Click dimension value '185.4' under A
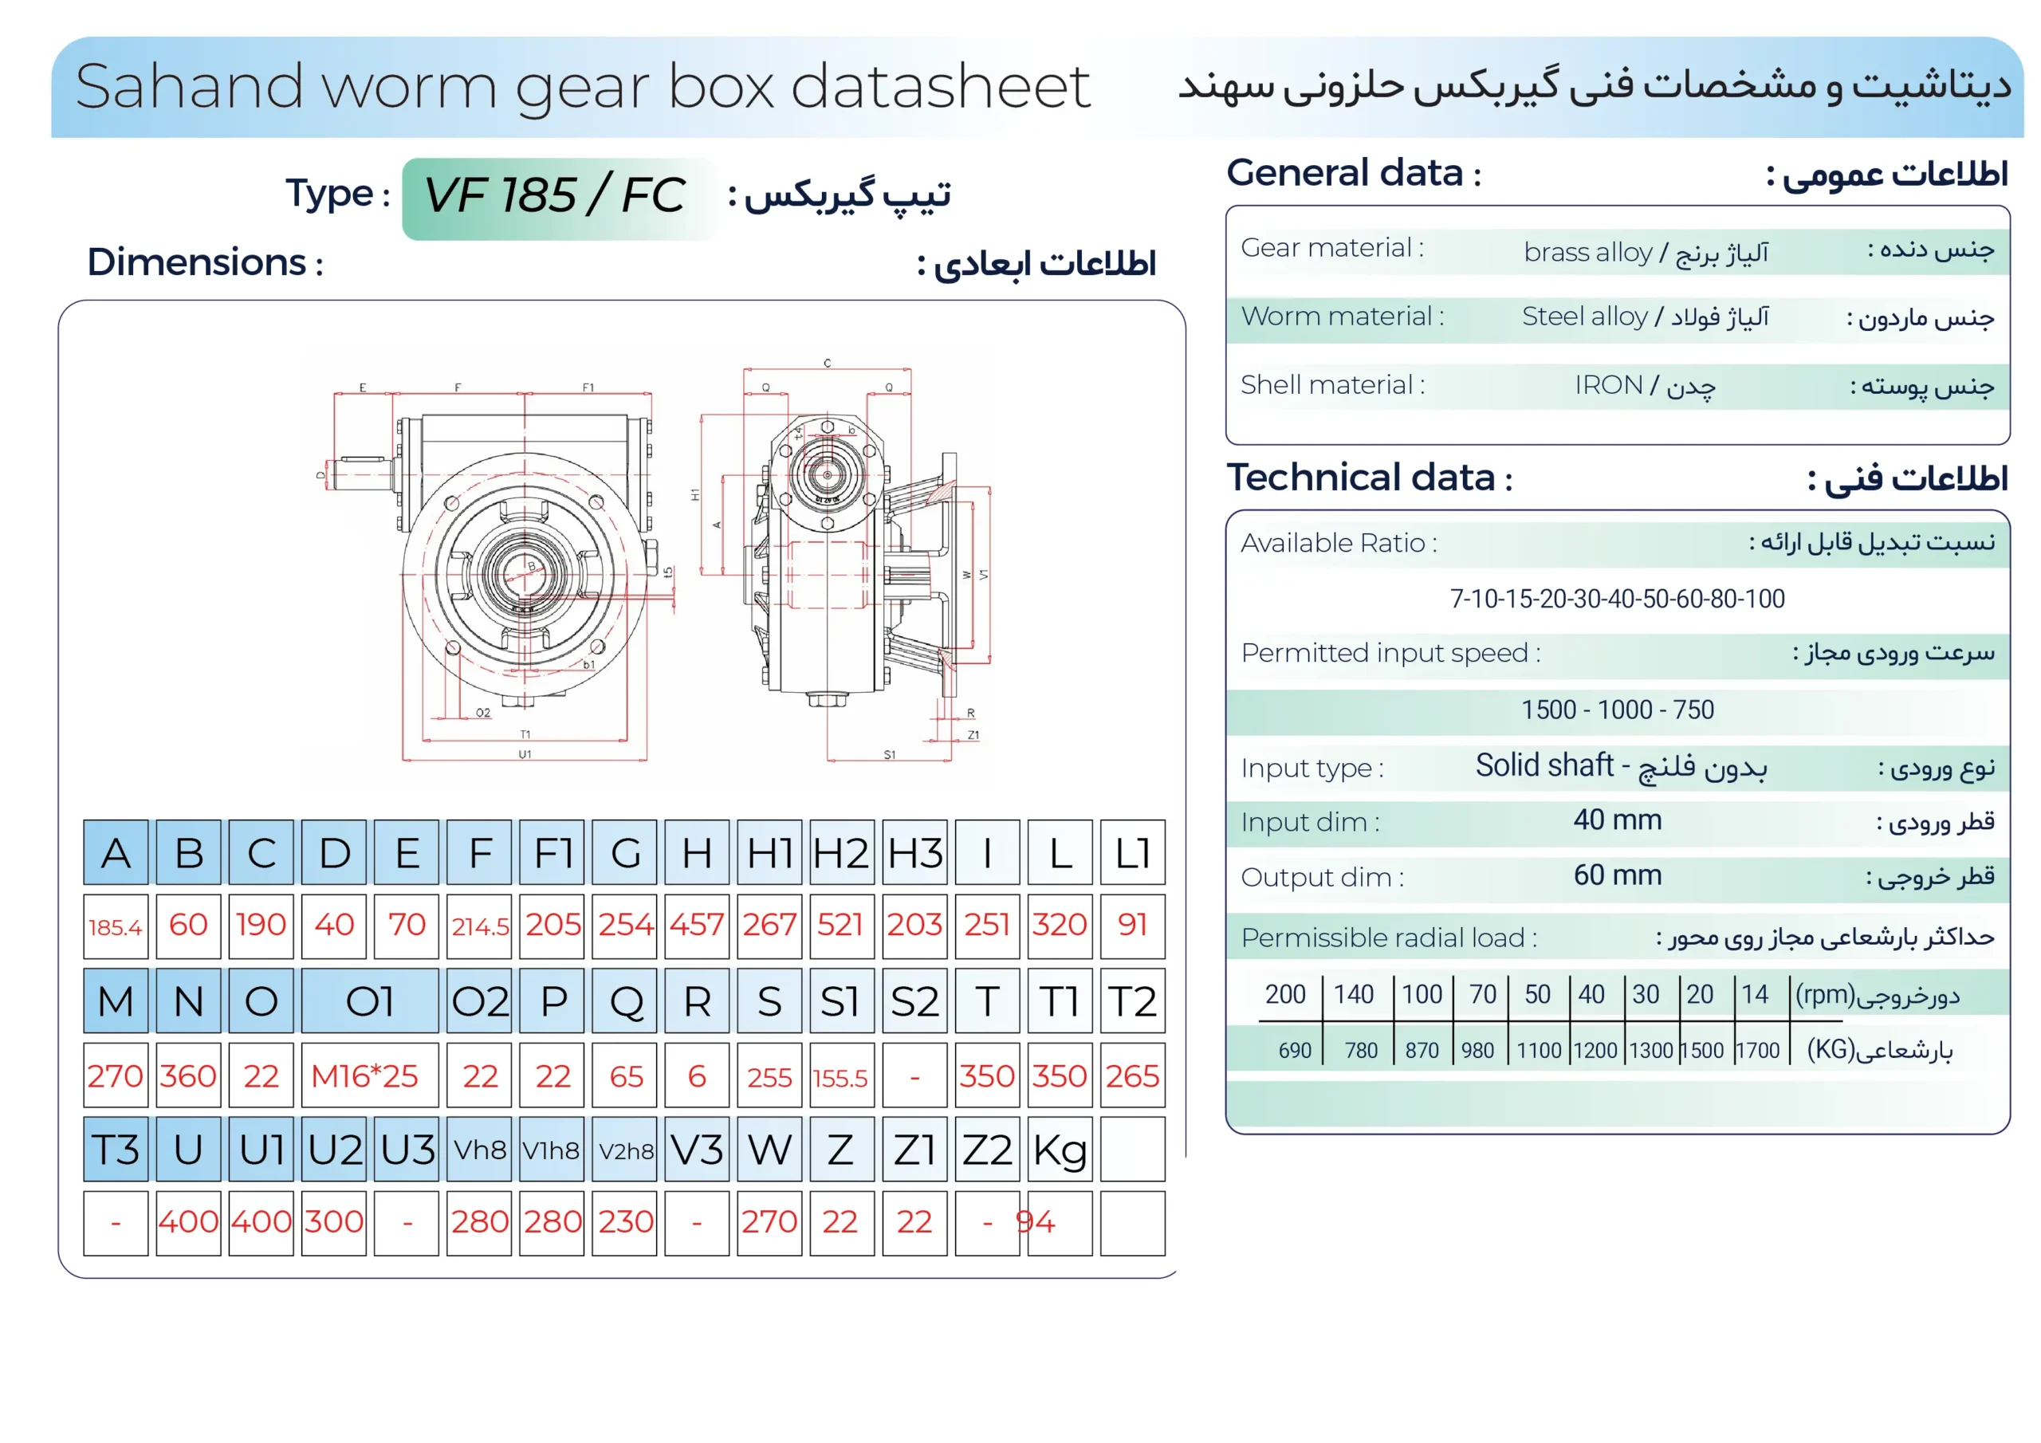This screenshot has height=1443, width=2041. 116,927
